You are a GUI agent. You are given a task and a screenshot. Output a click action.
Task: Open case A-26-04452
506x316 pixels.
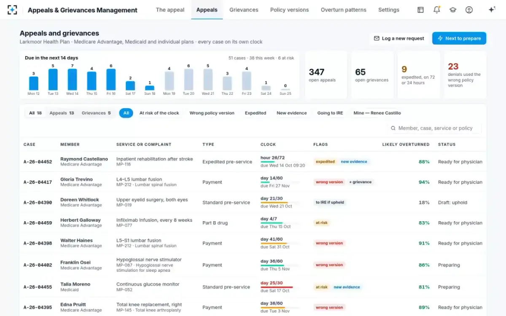(x=38, y=162)
